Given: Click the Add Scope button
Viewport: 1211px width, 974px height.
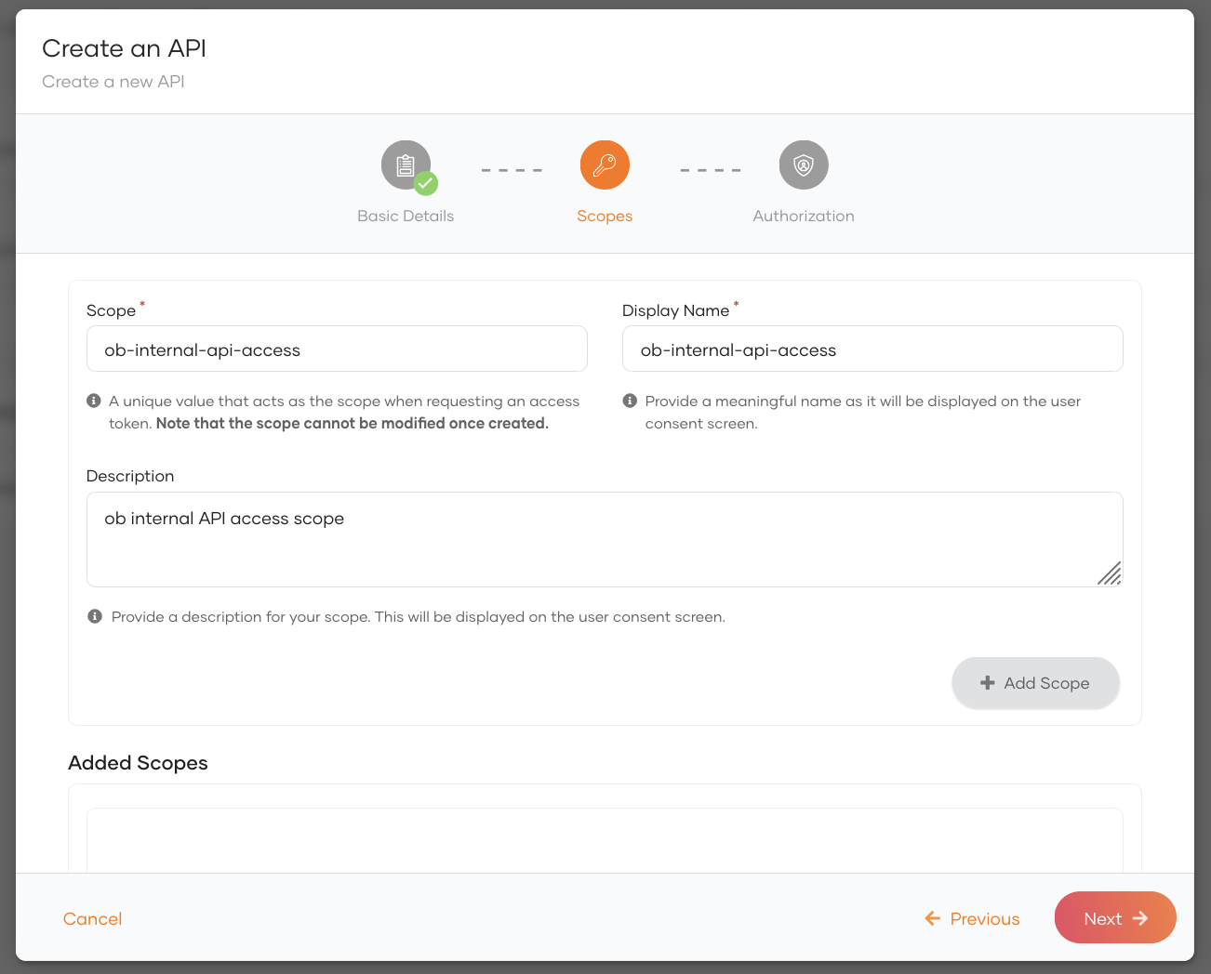Looking at the screenshot, I should [1035, 682].
